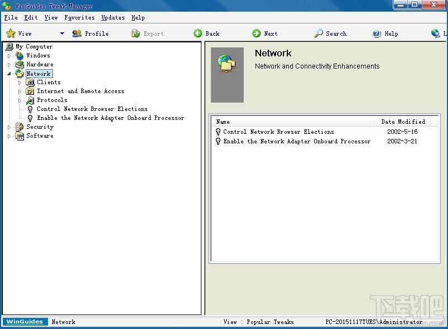Open the View dropdown arrow in toolbar
Screen dimensions: 448x329
pos(62,33)
